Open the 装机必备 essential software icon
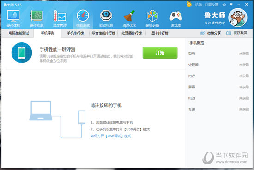The width and height of the screenshot is (254, 170). point(152,18)
